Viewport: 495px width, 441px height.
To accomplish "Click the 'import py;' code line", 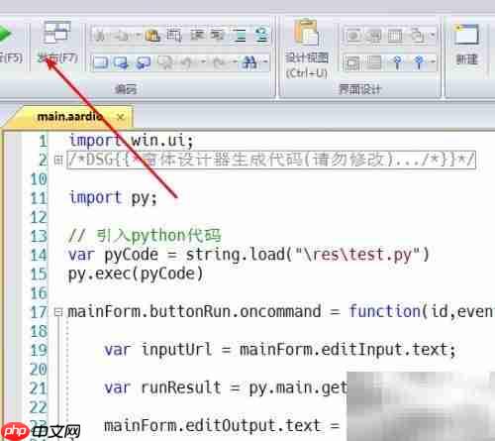I will coord(113,198).
